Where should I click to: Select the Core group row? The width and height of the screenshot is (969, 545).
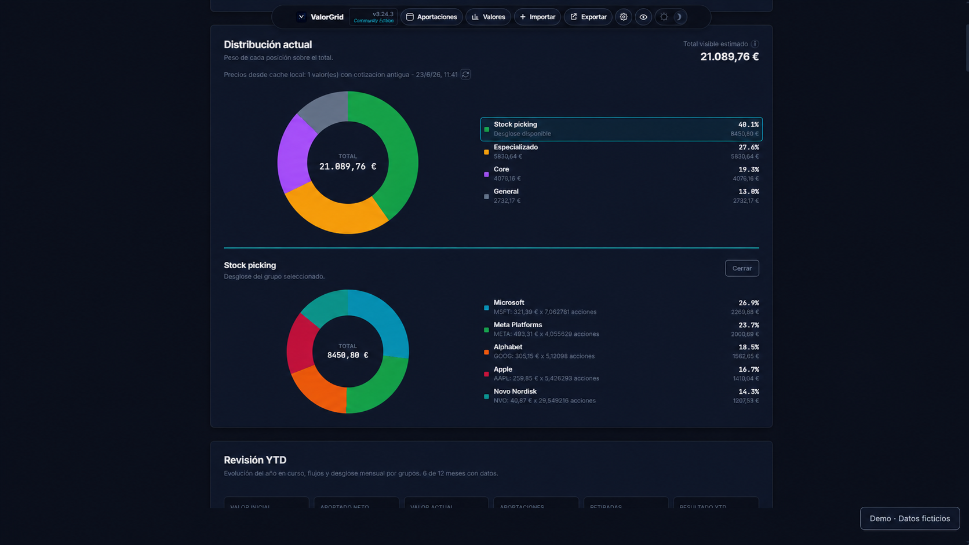pos(621,174)
